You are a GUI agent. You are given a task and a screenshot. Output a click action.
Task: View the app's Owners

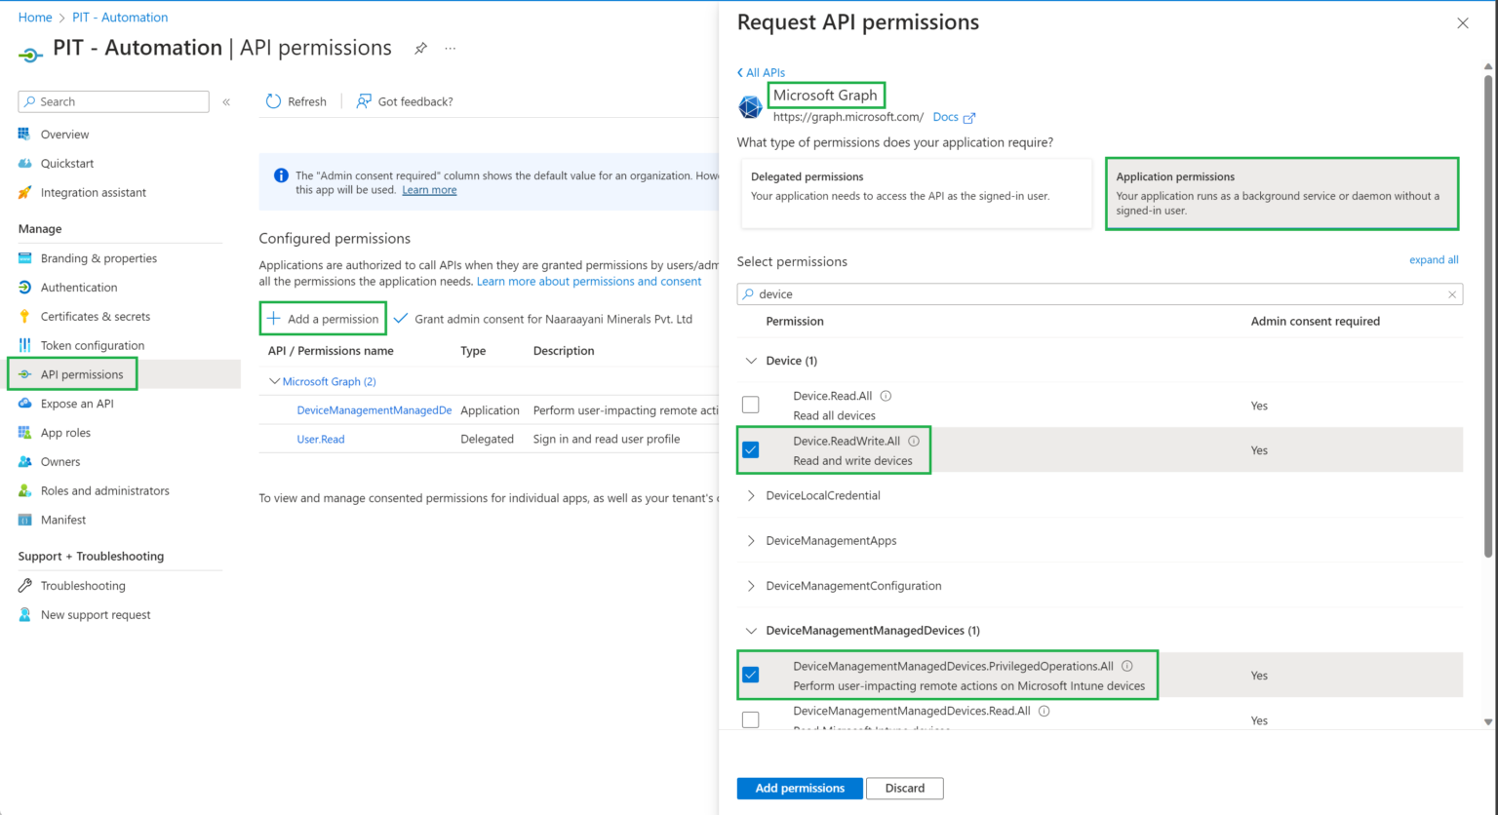click(61, 461)
